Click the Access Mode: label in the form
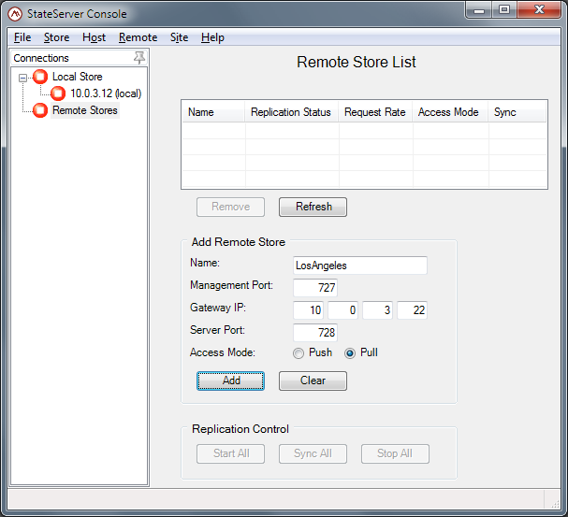The width and height of the screenshot is (568, 517). click(x=223, y=352)
